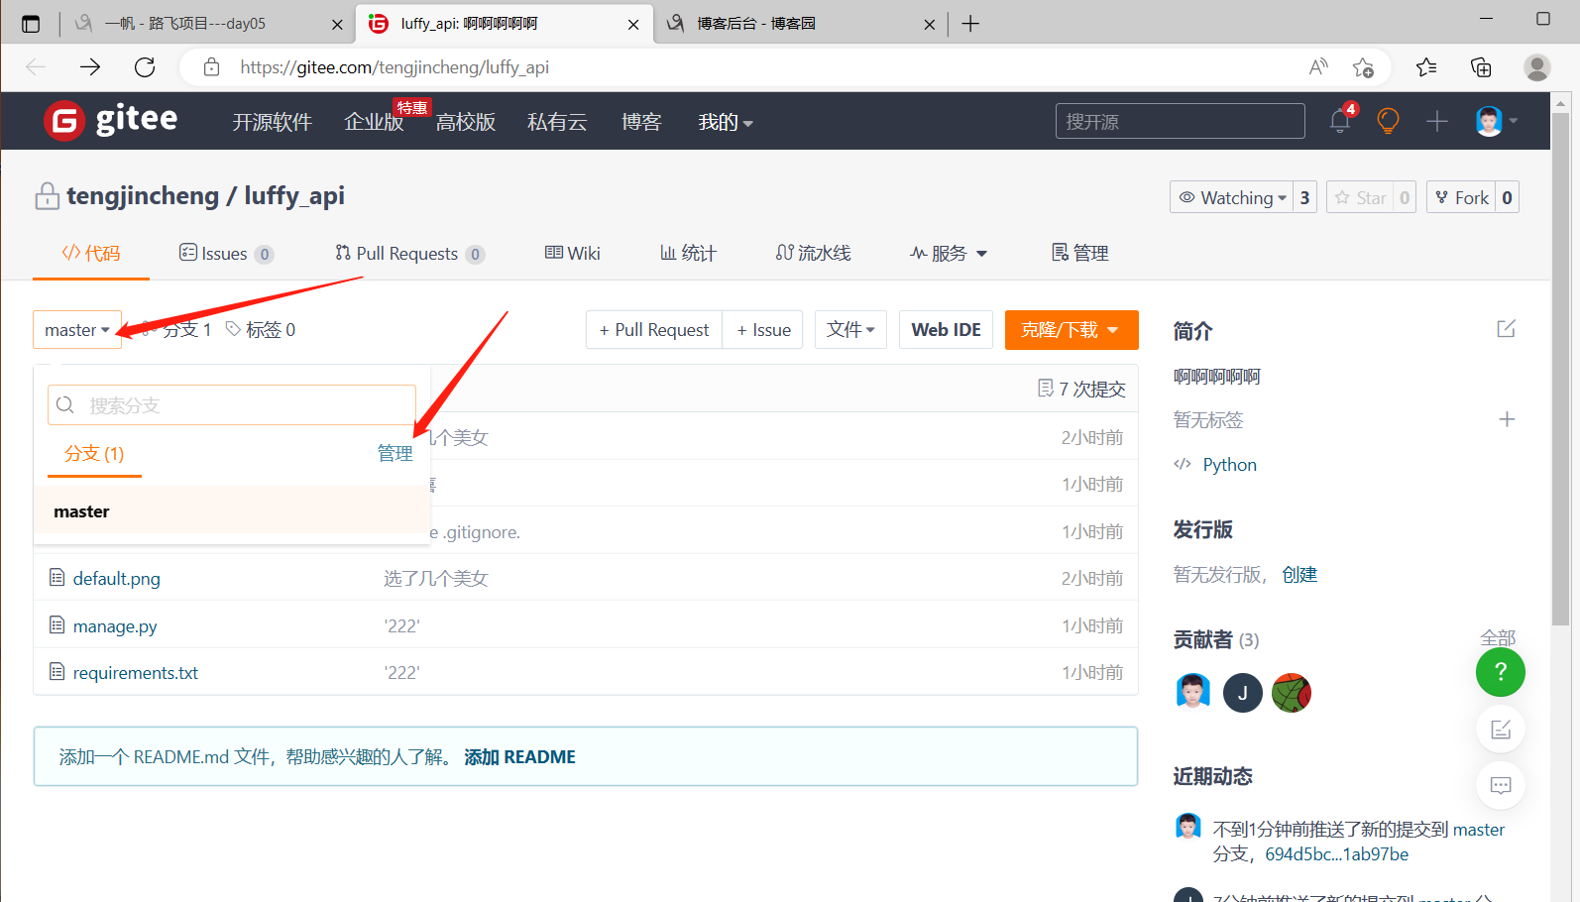Open 开源软件 in the navbar
The height and width of the screenshot is (902, 1580).
pyautogui.click(x=273, y=122)
